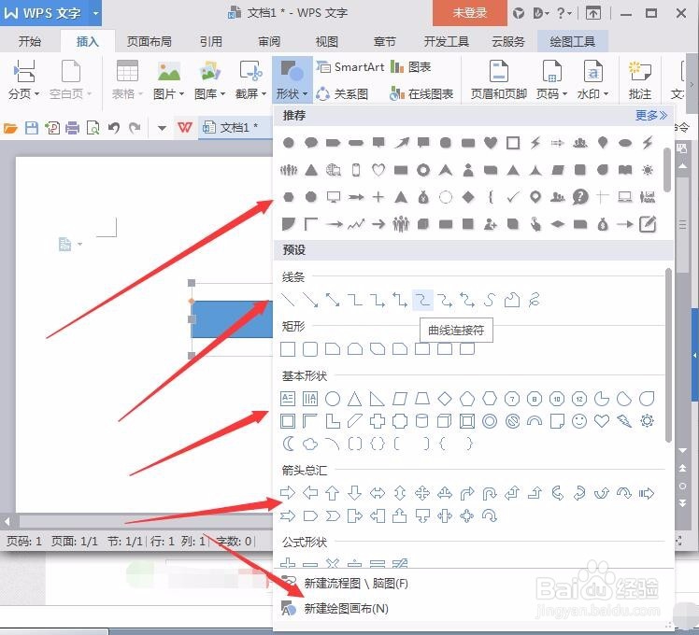Switch to the 引用 tab
699x635 pixels.
tap(210, 42)
